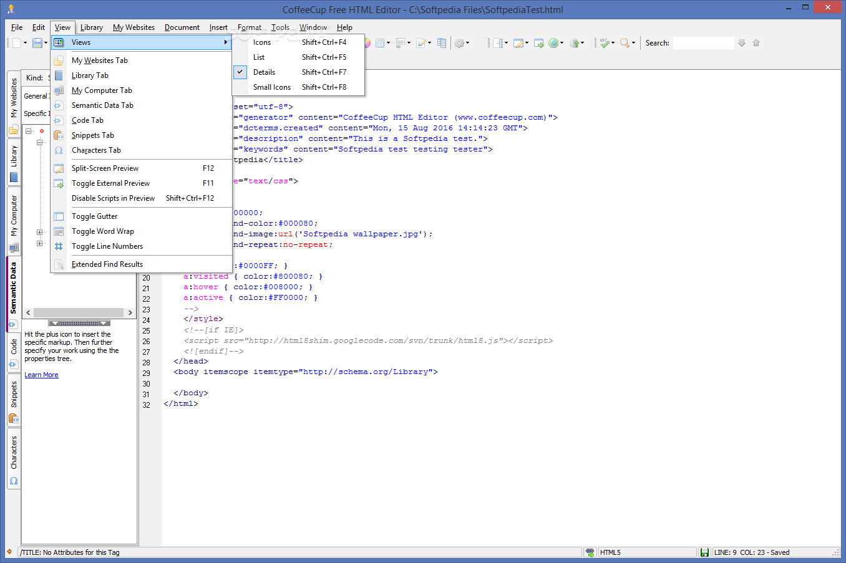Open the Snippets sidebar tab

tap(14, 401)
